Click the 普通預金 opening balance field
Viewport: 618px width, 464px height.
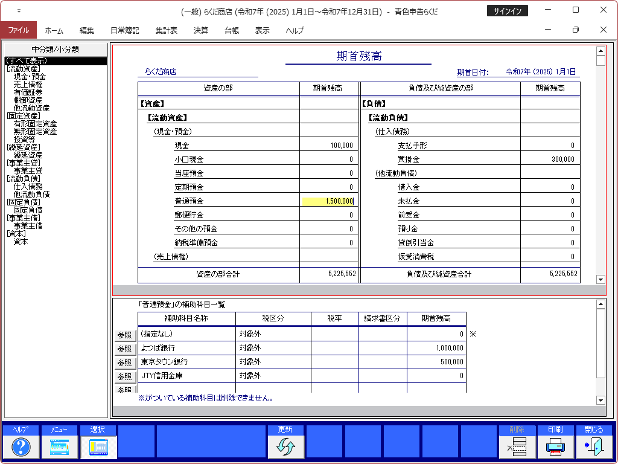(328, 201)
